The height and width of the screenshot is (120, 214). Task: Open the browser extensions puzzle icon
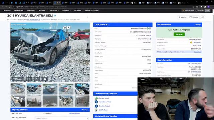click(x=201, y=7)
